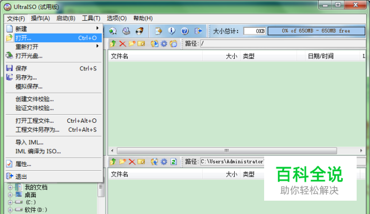Choose 另存为... menu entry
Image resolution: width=370 pixels, height=214 pixels.
pos(54,77)
